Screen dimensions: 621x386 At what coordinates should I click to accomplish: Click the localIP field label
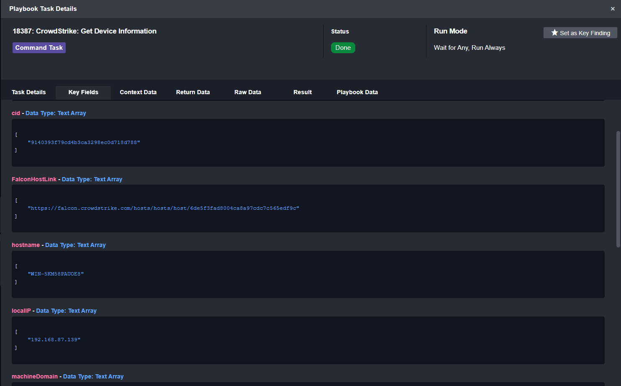pos(21,311)
